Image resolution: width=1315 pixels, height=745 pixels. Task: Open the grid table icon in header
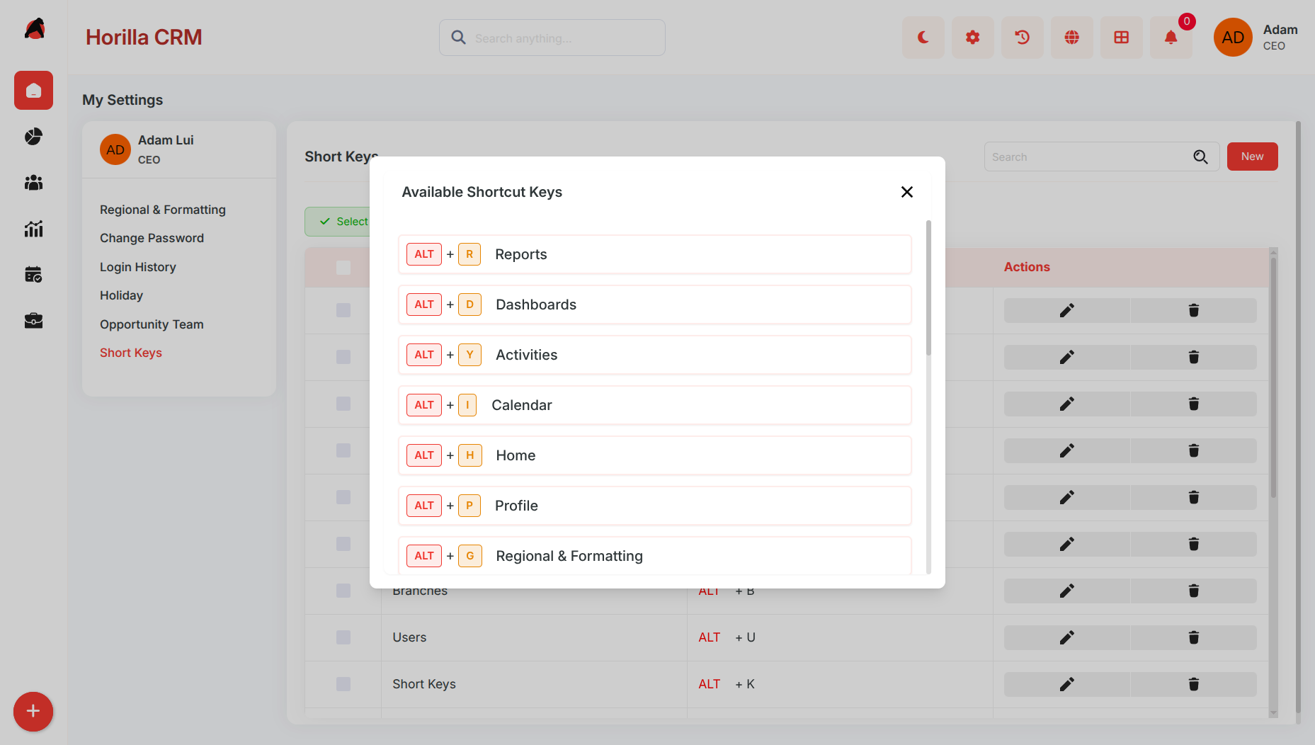[1121, 38]
